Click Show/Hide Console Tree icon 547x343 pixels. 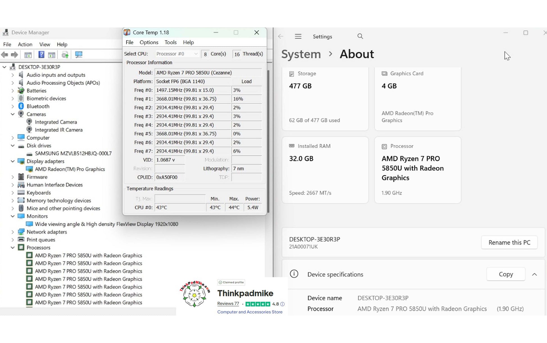(x=28, y=55)
